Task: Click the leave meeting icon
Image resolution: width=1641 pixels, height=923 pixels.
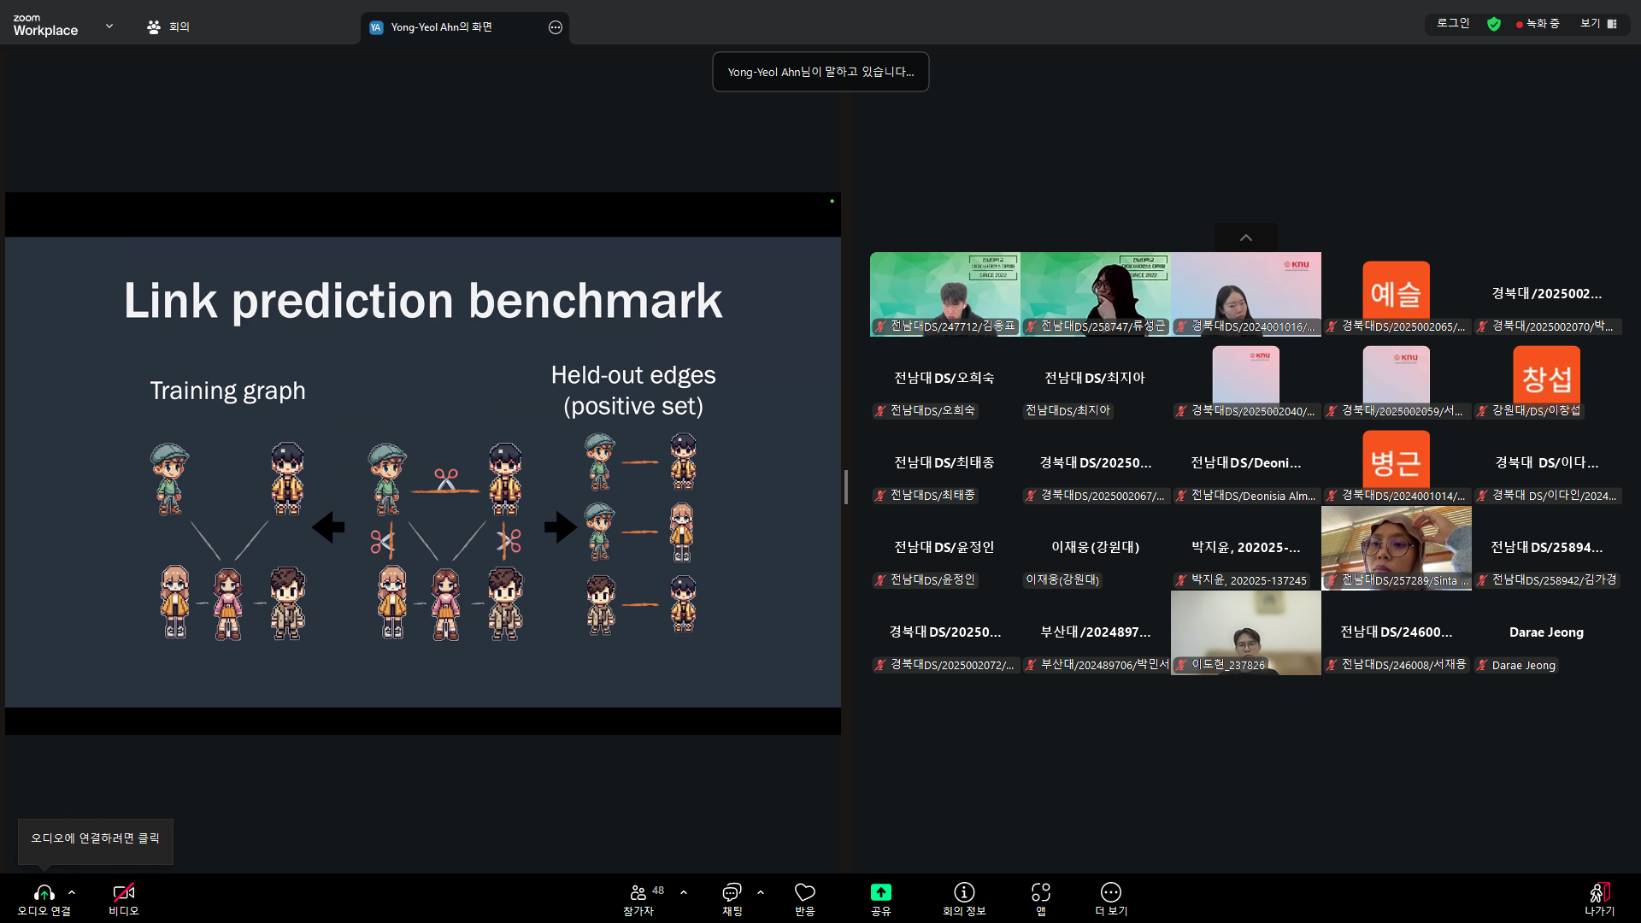Action: (x=1599, y=892)
